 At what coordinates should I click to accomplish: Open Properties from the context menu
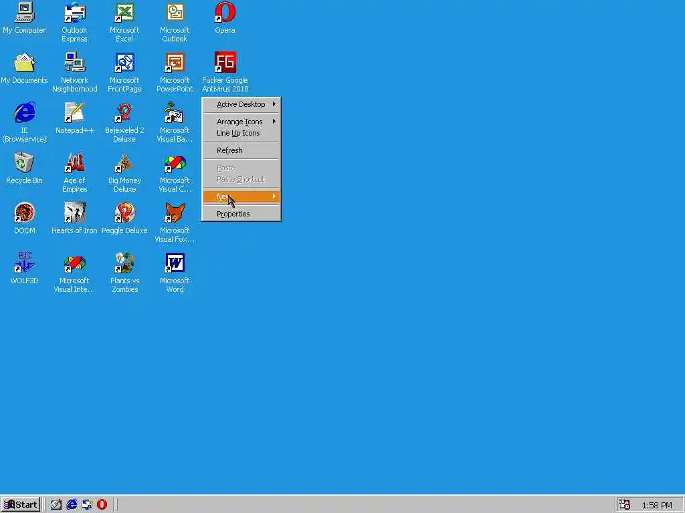[241, 214]
